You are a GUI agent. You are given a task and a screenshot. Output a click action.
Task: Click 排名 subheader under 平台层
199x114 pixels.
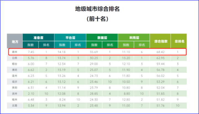click(78, 45)
